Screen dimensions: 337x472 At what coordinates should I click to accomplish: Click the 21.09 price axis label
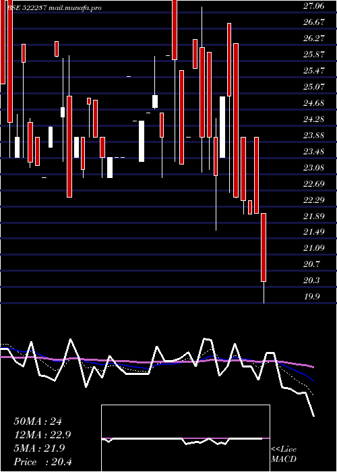[x=314, y=249]
